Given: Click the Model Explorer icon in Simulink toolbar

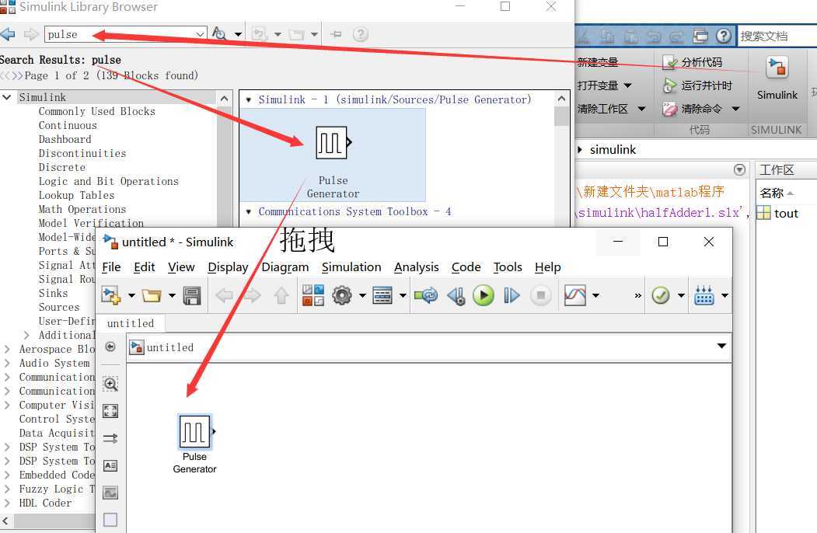Looking at the screenshot, I should click(382, 295).
